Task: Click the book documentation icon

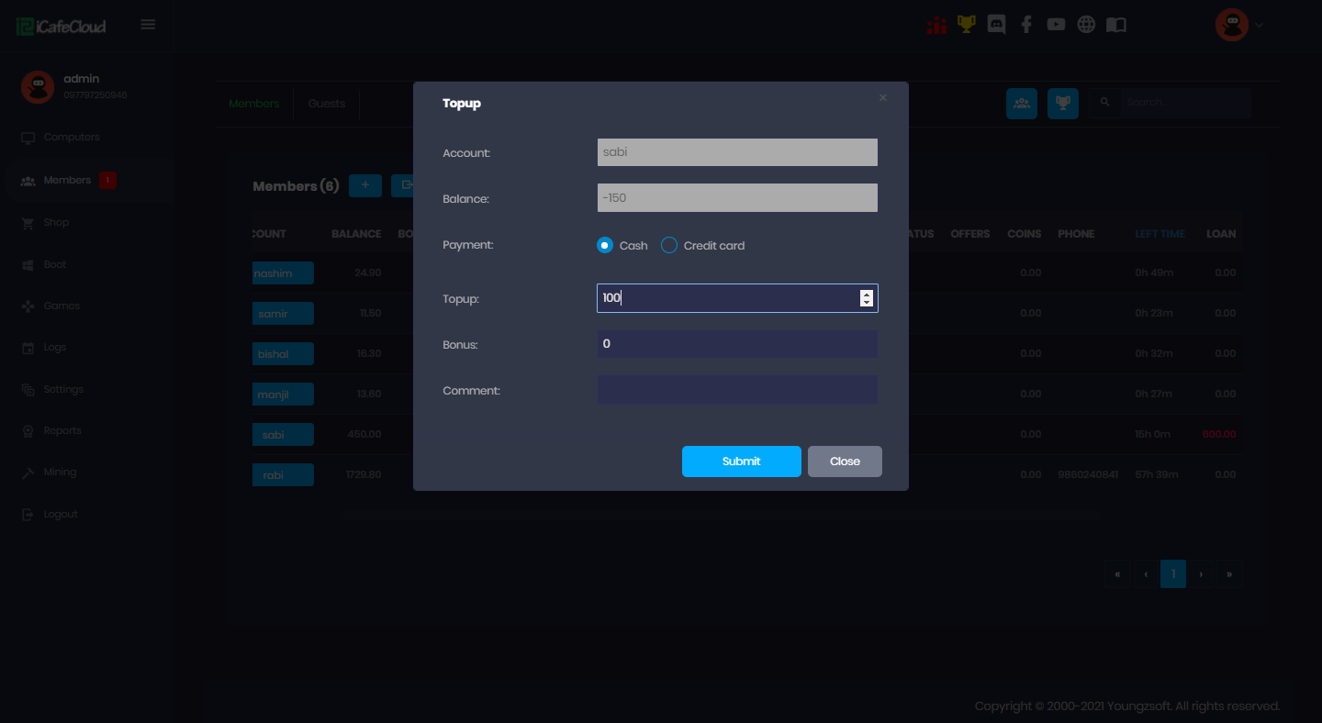Action: pos(1115,25)
